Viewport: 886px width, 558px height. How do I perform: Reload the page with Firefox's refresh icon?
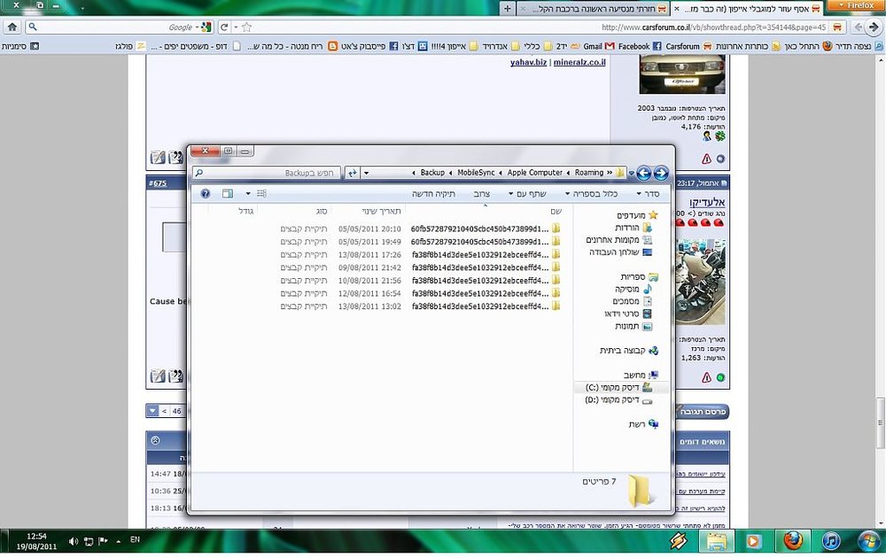click(x=224, y=27)
